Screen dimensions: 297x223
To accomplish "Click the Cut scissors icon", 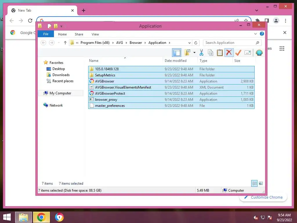I will pyautogui.click(x=201, y=53).
